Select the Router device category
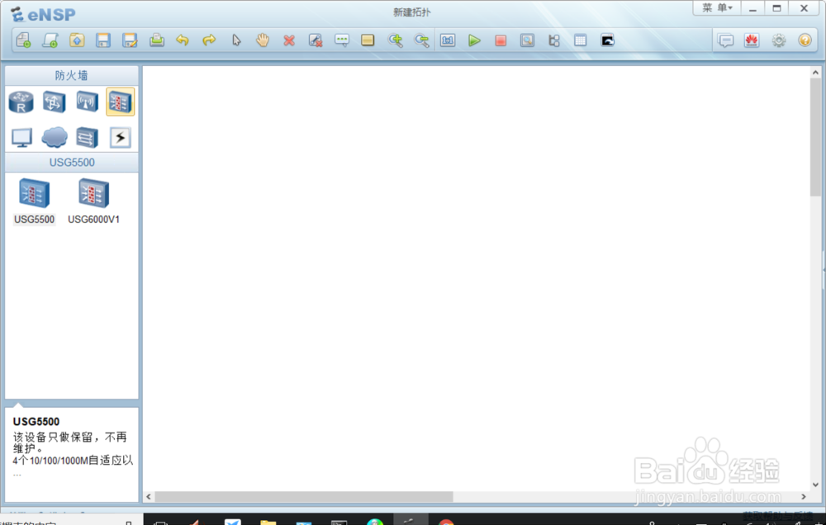The image size is (826, 525). (x=21, y=102)
